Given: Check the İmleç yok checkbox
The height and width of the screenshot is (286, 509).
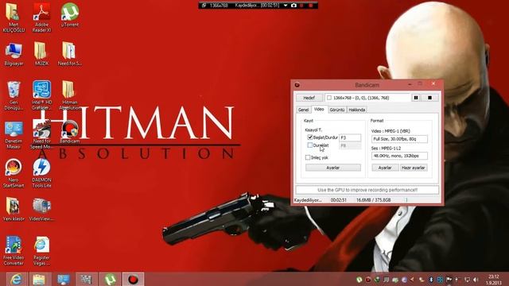Looking at the screenshot, I should click(x=308, y=157).
